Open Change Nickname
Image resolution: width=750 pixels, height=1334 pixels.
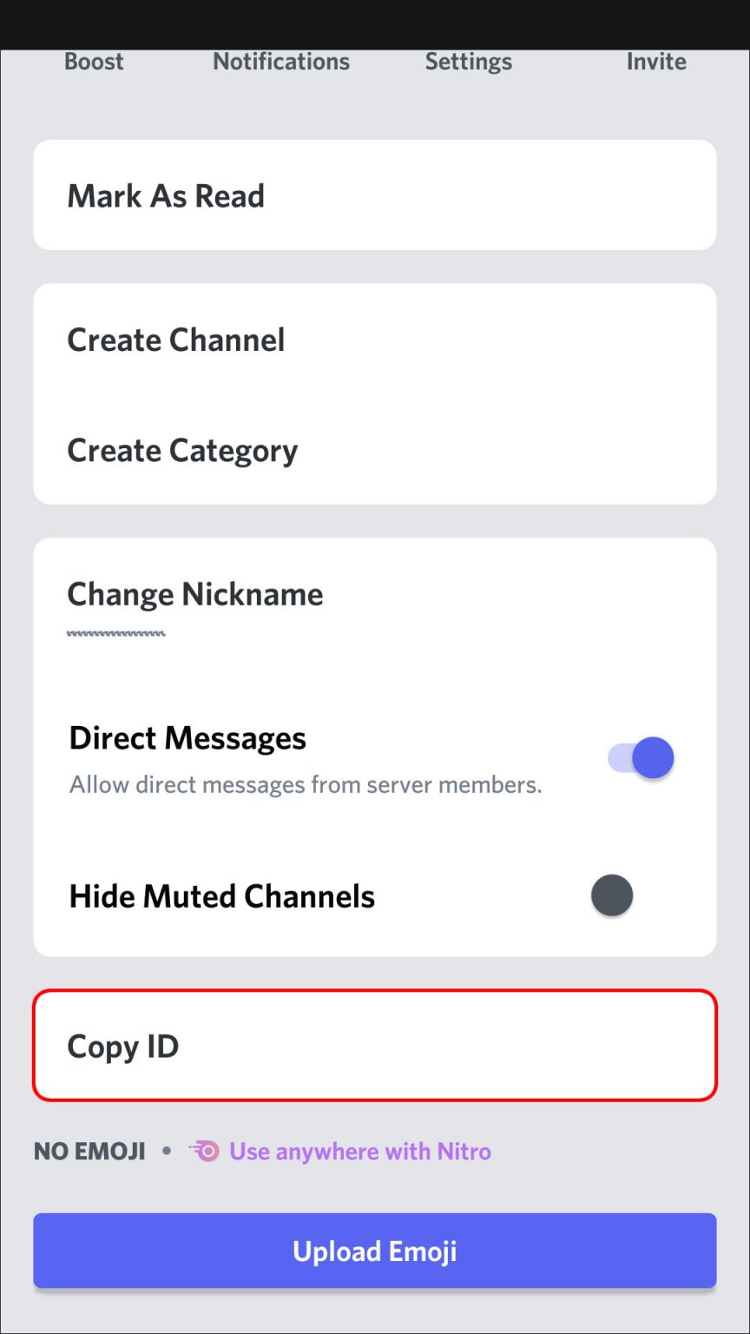[375, 595]
